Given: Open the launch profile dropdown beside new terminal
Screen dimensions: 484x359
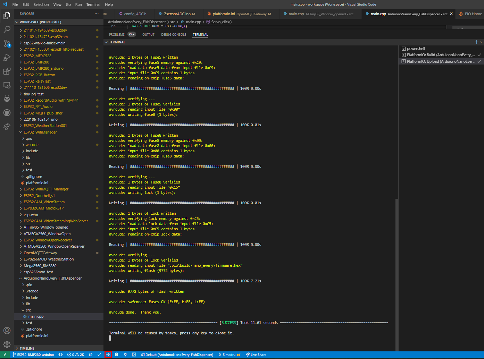Looking at the screenshot, I should (x=481, y=42).
